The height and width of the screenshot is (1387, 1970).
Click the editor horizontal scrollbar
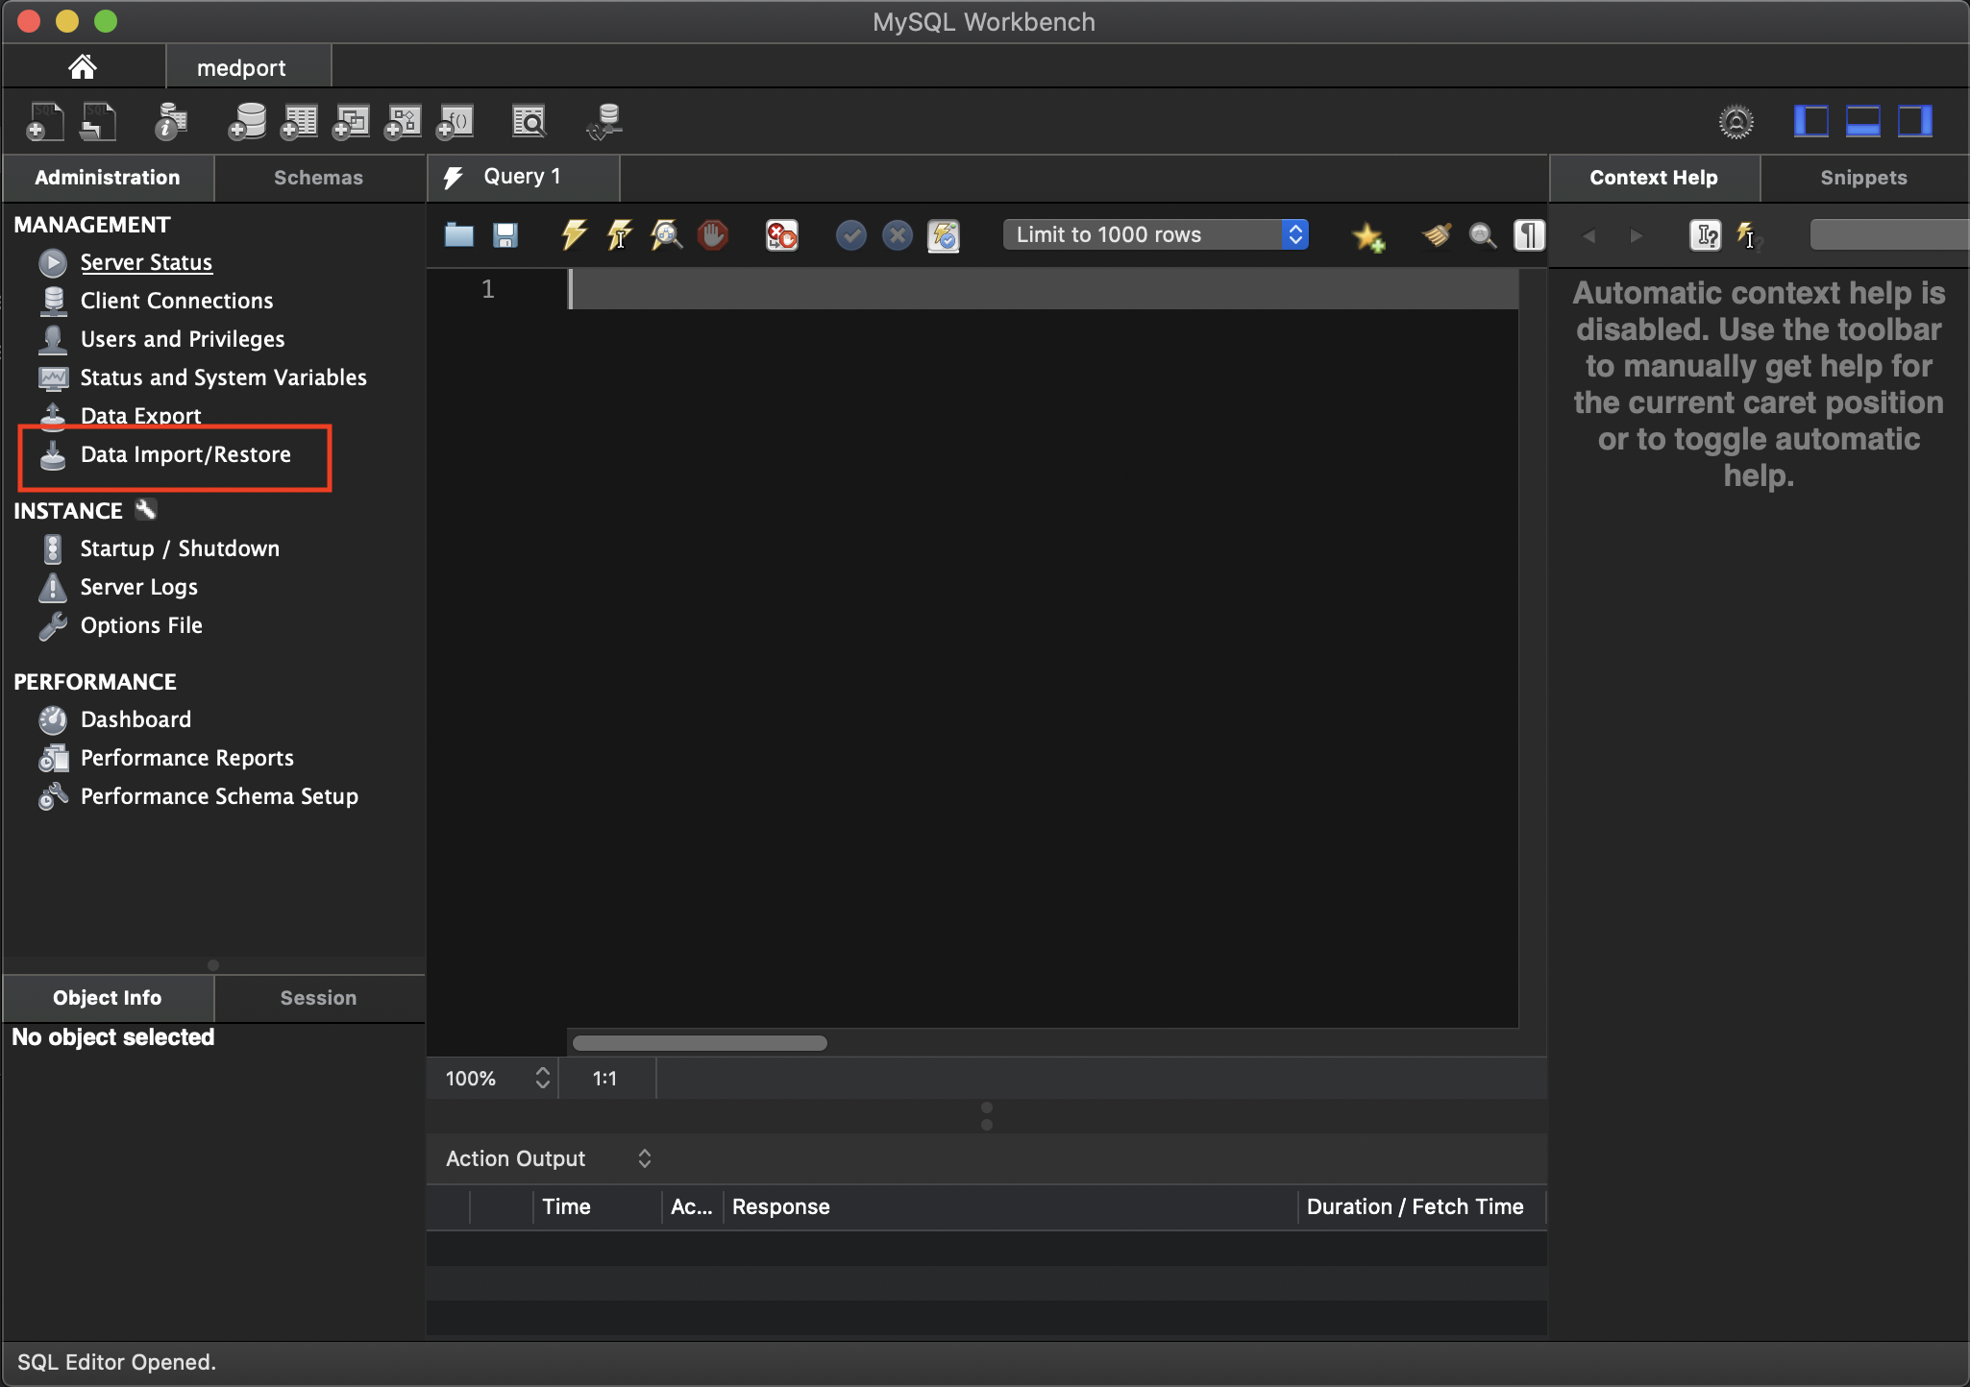tap(700, 1043)
